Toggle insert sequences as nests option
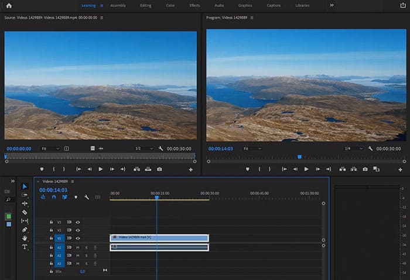Viewport: 410px width, 280px height. [x=43, y=197]
